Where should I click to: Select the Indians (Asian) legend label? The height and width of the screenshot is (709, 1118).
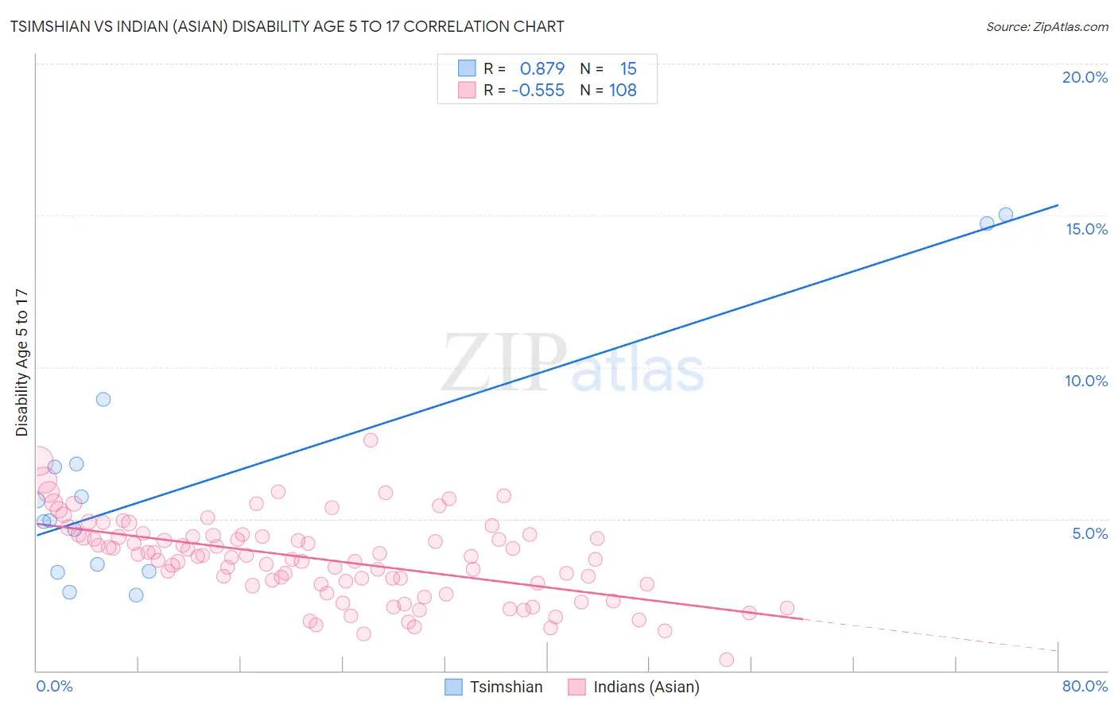[x=646, y=687]
